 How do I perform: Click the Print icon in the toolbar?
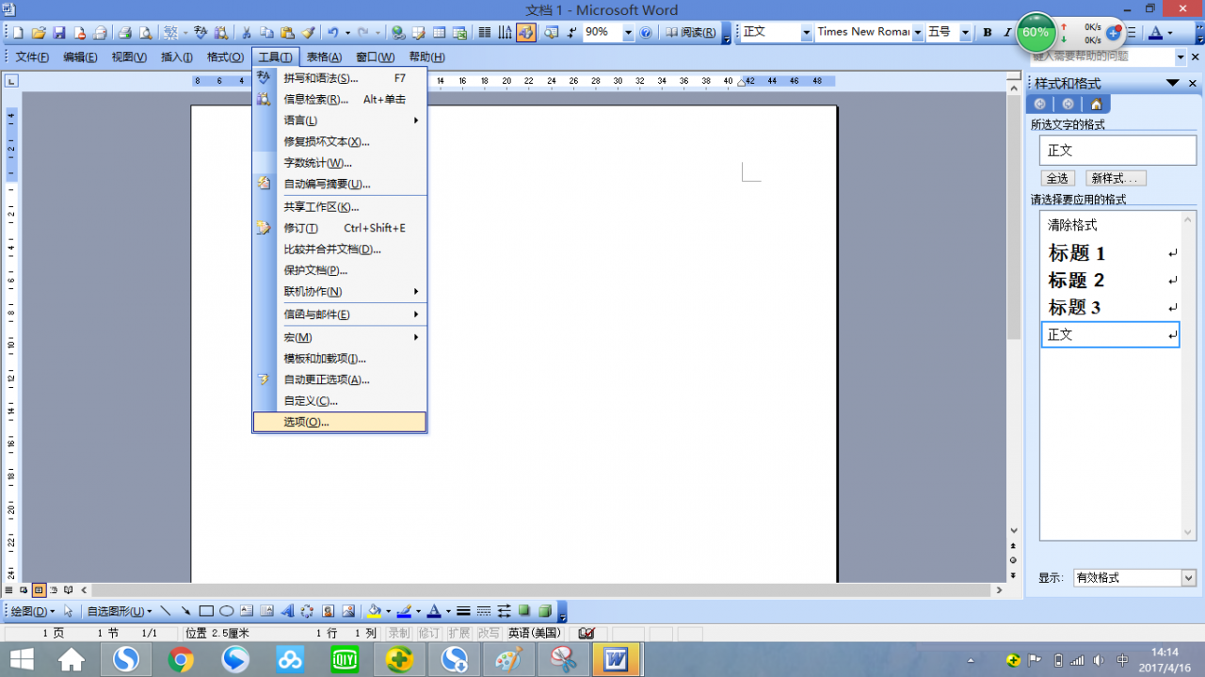124,33
